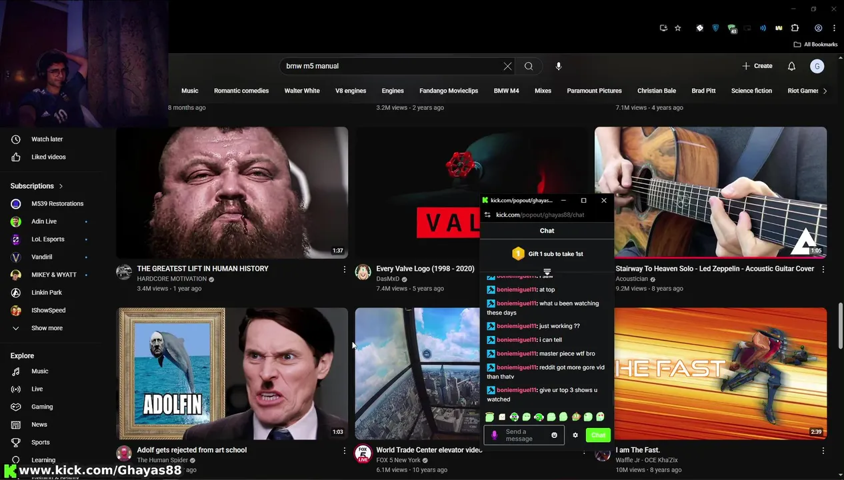Open Explore Music
844x480 pixels.
click(39, 371)
